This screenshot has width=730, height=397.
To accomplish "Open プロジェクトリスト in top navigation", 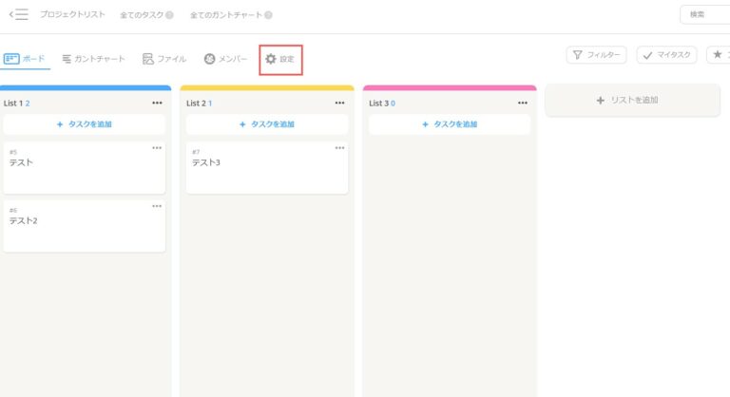I will coord(72,15).
